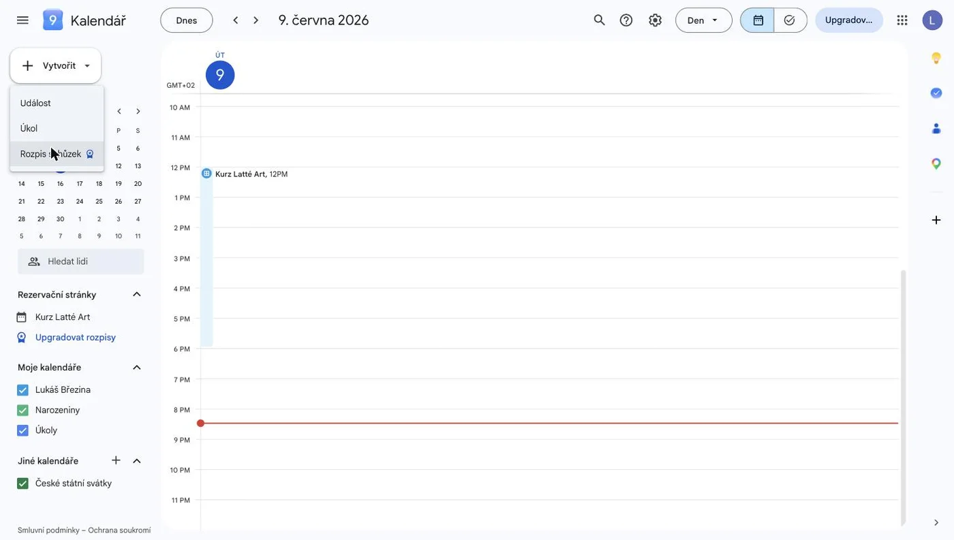Toggle the Narozeniny calendar checkbox

tap(22, 410)
